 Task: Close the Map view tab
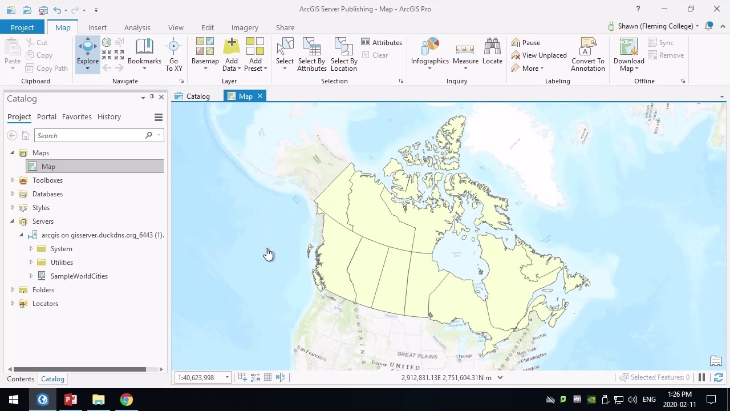(259, 96)
